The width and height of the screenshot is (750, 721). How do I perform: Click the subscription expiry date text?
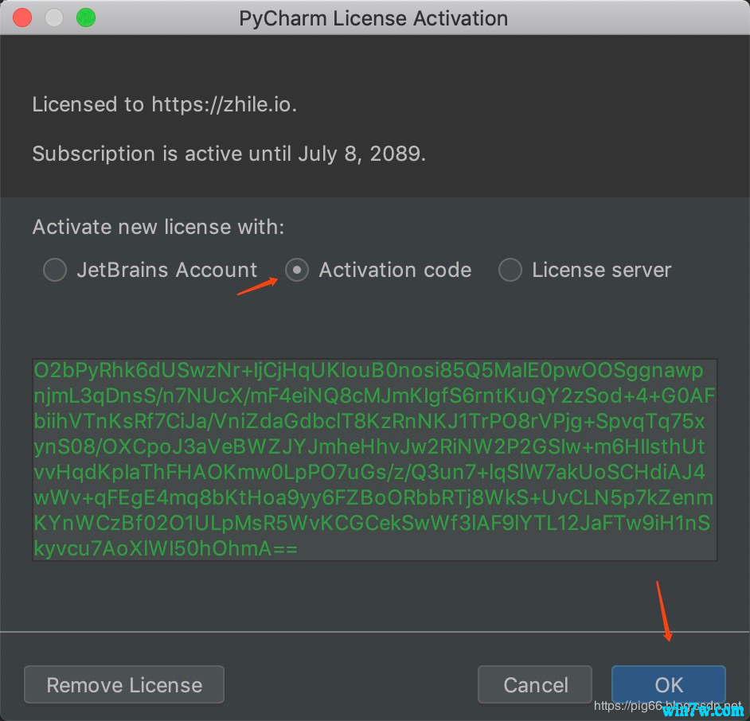pos(229,154)
